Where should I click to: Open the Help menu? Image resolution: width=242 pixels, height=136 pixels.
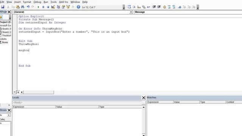(x=85, y=2)
